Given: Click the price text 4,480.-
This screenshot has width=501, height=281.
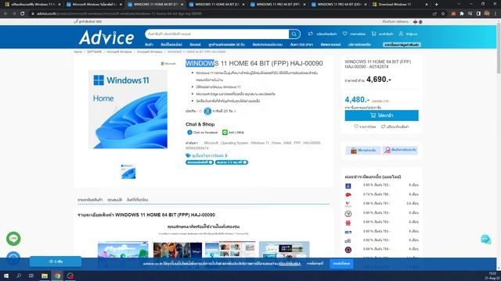Looking at the screenshot, I should (357, 99).
